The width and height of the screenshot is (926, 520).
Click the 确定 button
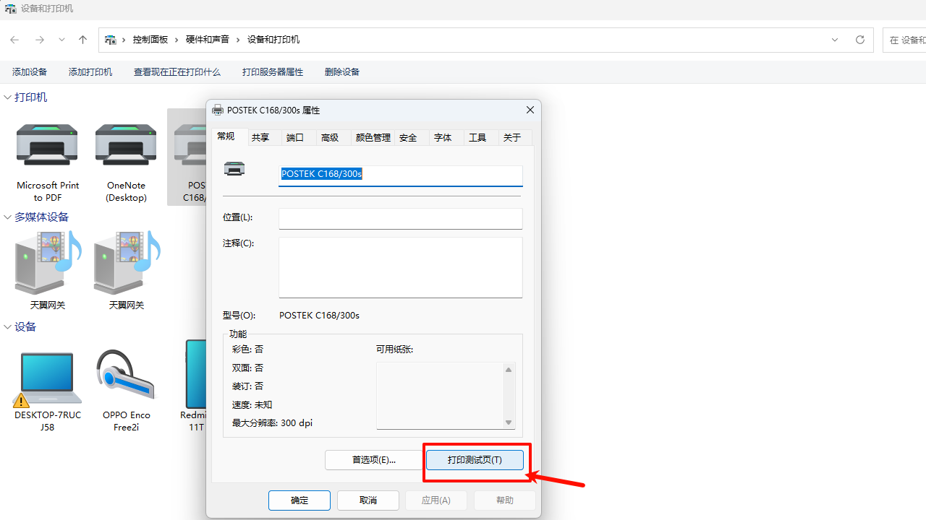(300, 500)
